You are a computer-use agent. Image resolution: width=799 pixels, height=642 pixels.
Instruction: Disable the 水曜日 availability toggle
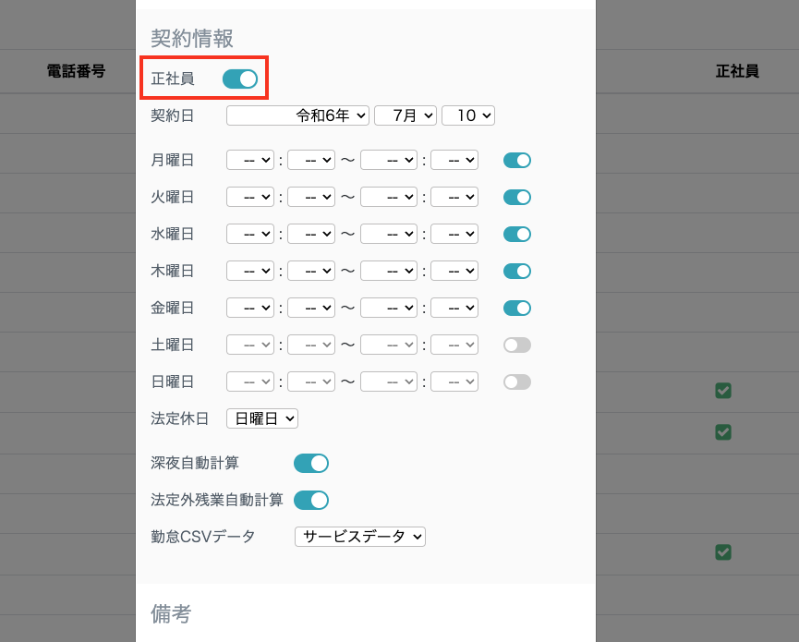coord(516,234)
